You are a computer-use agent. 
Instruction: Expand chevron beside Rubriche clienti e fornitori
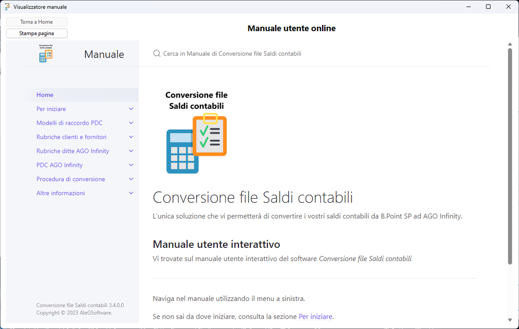click(x=131, y=137)
